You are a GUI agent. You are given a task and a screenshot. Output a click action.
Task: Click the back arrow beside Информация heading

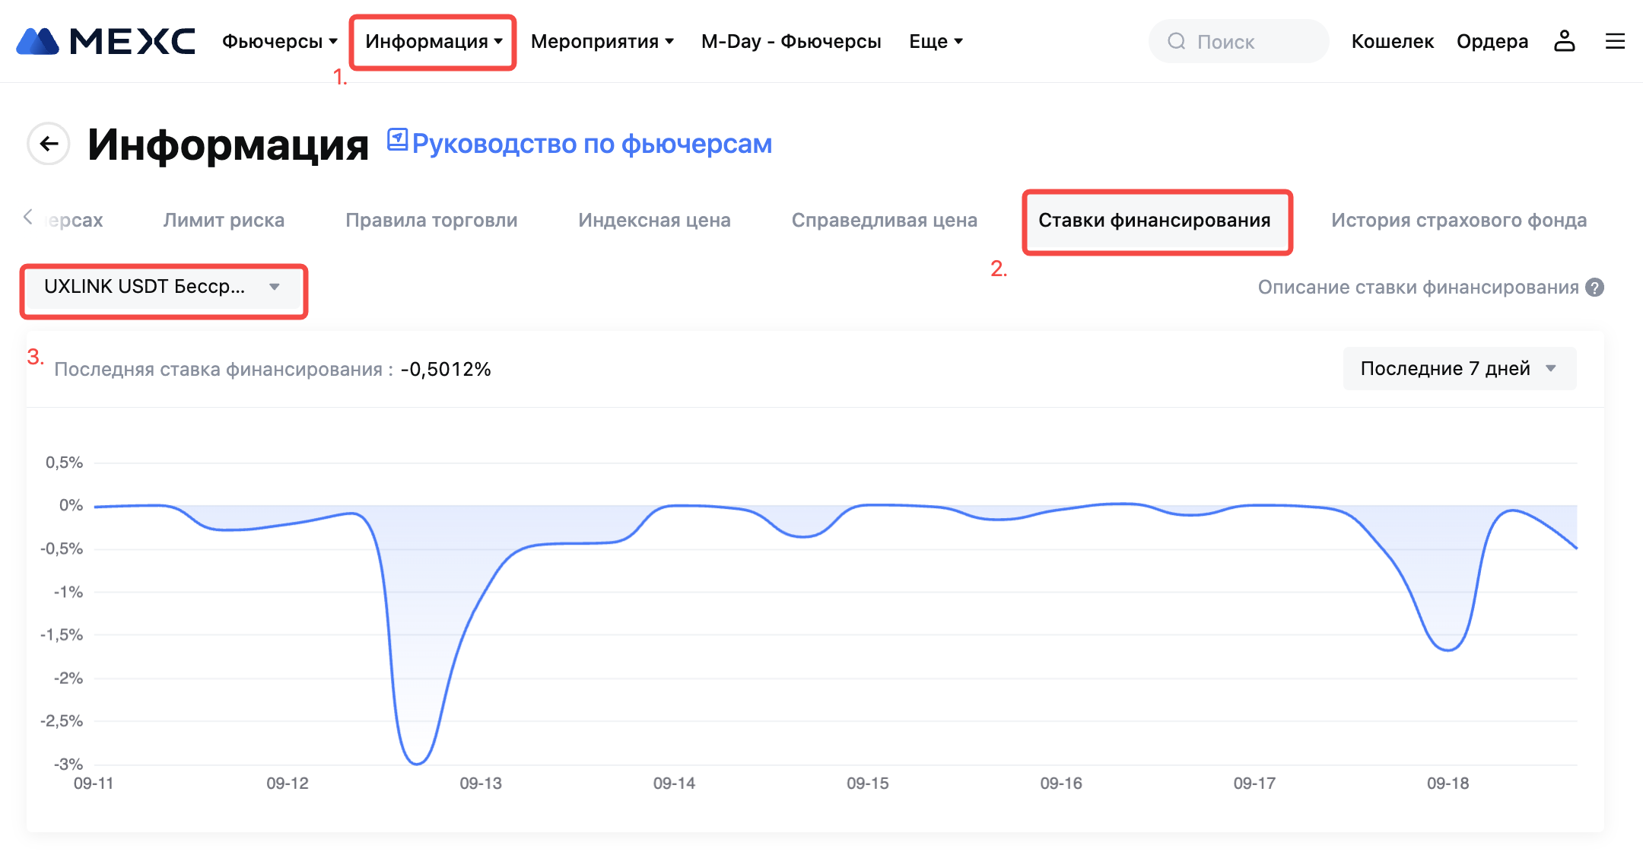point(49,144)
